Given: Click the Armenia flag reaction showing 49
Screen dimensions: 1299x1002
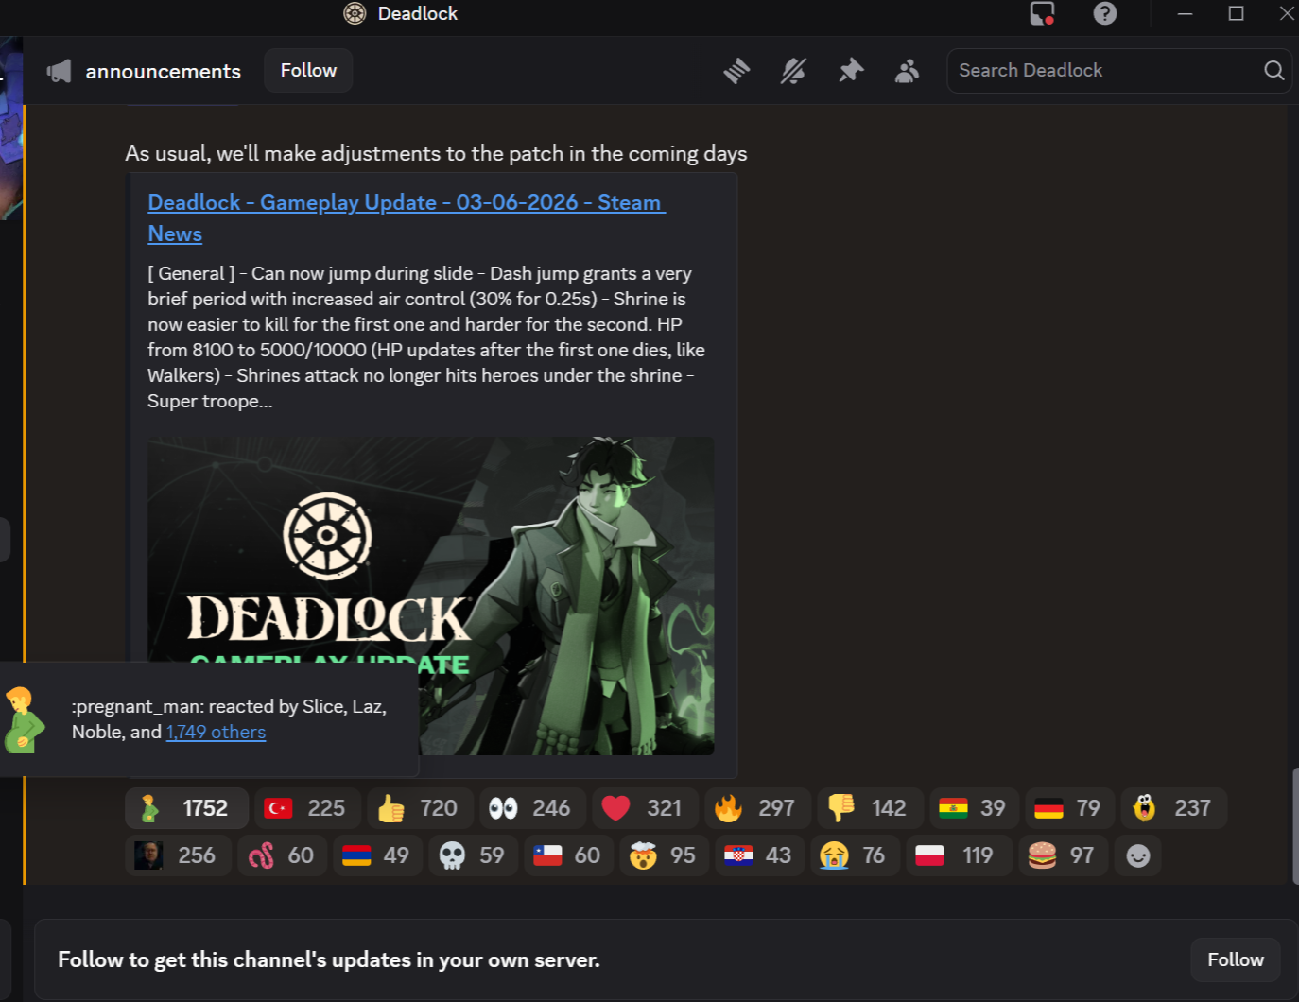Looking at the screenshot, I should pos(377,855).
